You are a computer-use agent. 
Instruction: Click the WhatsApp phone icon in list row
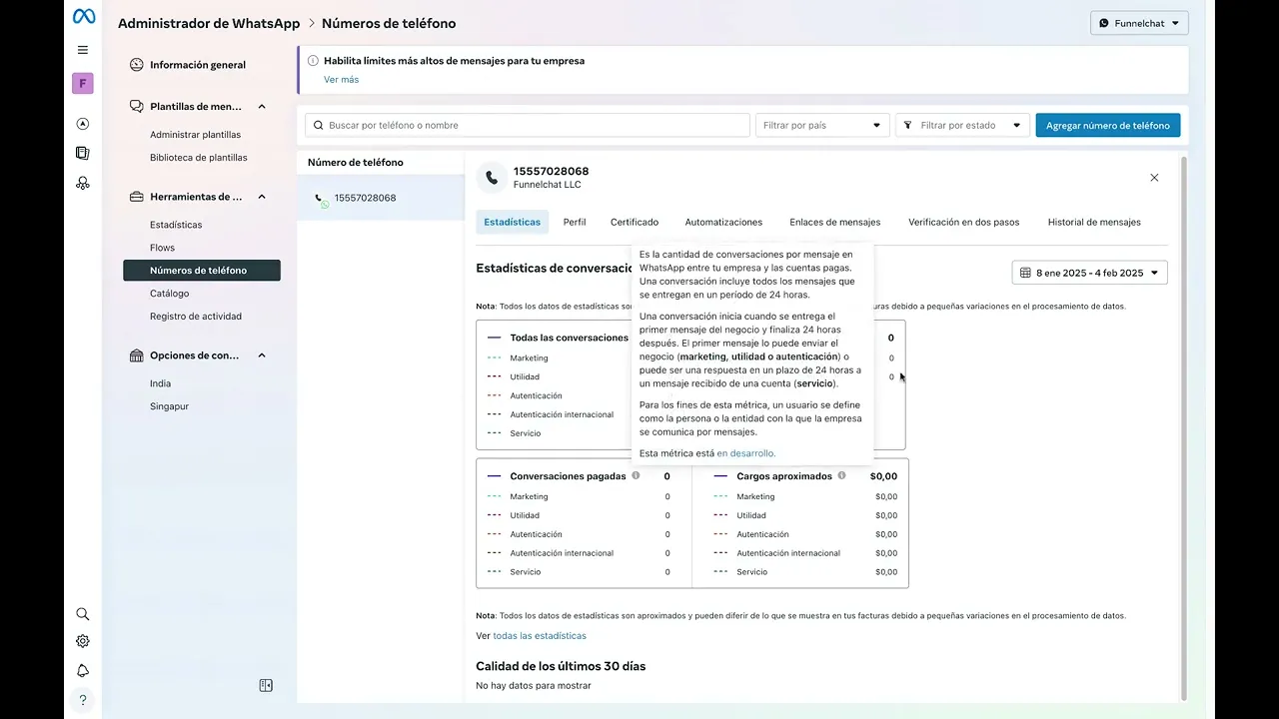click(321, 199)
